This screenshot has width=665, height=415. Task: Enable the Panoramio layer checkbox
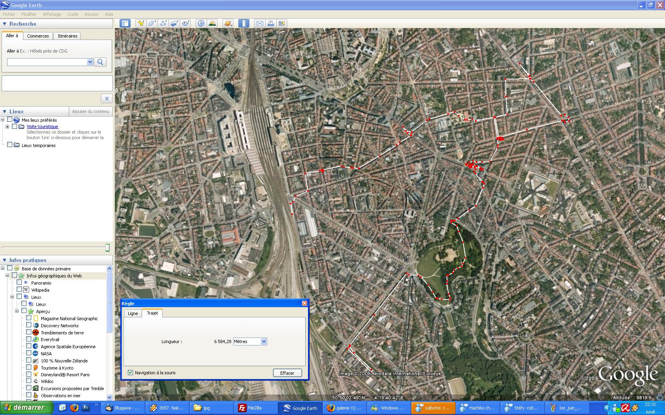tap(19, 282)
